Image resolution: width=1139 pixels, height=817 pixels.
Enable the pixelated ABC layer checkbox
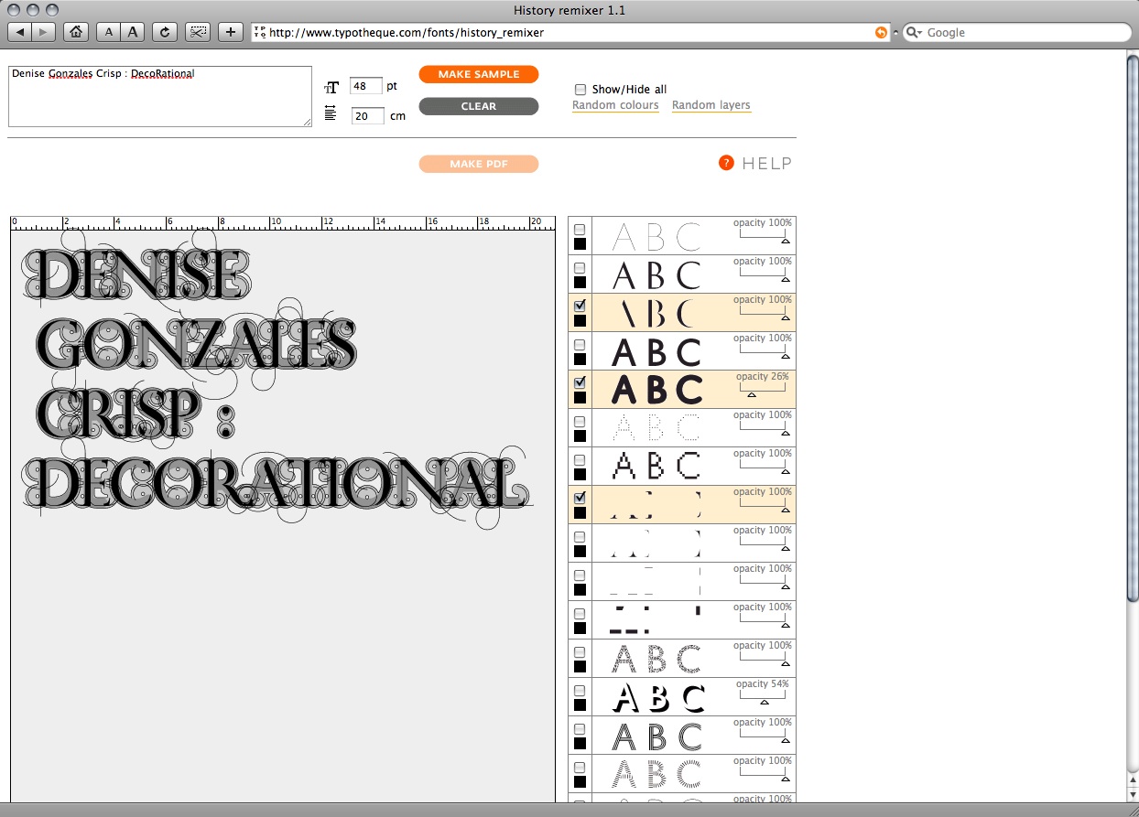click(x=580, y=460)
